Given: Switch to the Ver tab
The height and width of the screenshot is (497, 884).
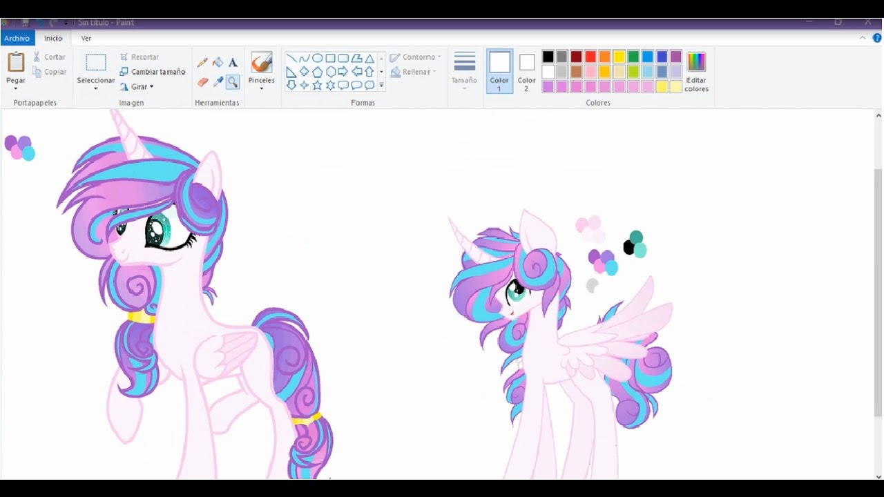Looking at the screenshot, I should pos(86,39).
